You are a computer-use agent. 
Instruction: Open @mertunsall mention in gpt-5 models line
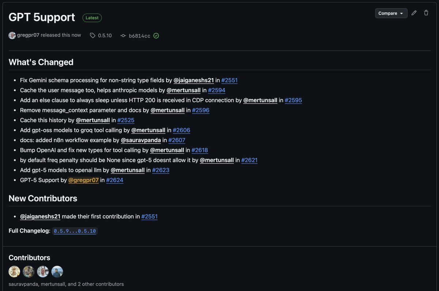[128, 170]
